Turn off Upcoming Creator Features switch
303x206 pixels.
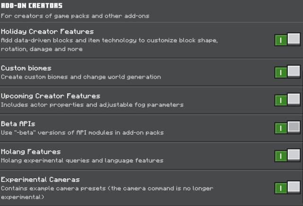coord(287,100)
